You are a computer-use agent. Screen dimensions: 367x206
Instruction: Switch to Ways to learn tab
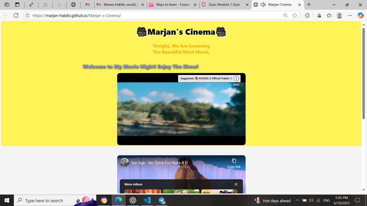173,5
